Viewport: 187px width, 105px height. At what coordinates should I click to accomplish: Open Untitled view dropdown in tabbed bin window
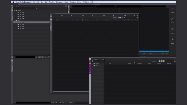(115, 17)
